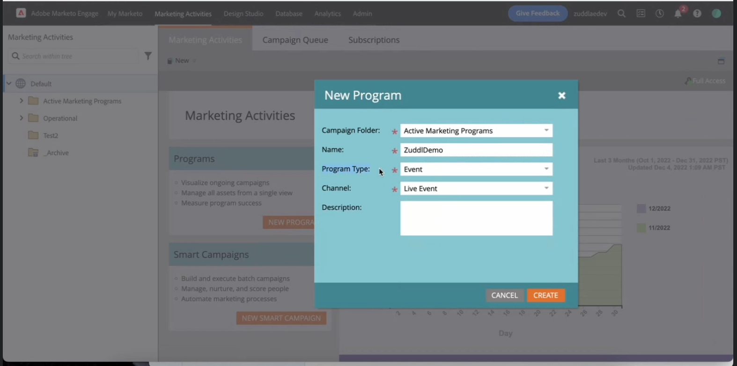Open My Marketo in top navigation

(125, 14)
